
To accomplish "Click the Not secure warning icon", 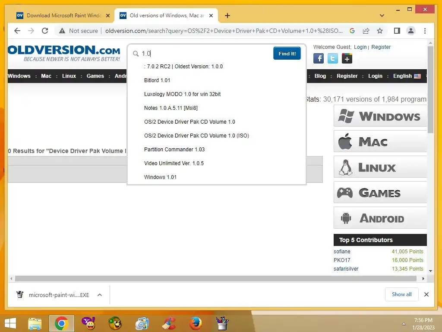I will coord(62,31).
